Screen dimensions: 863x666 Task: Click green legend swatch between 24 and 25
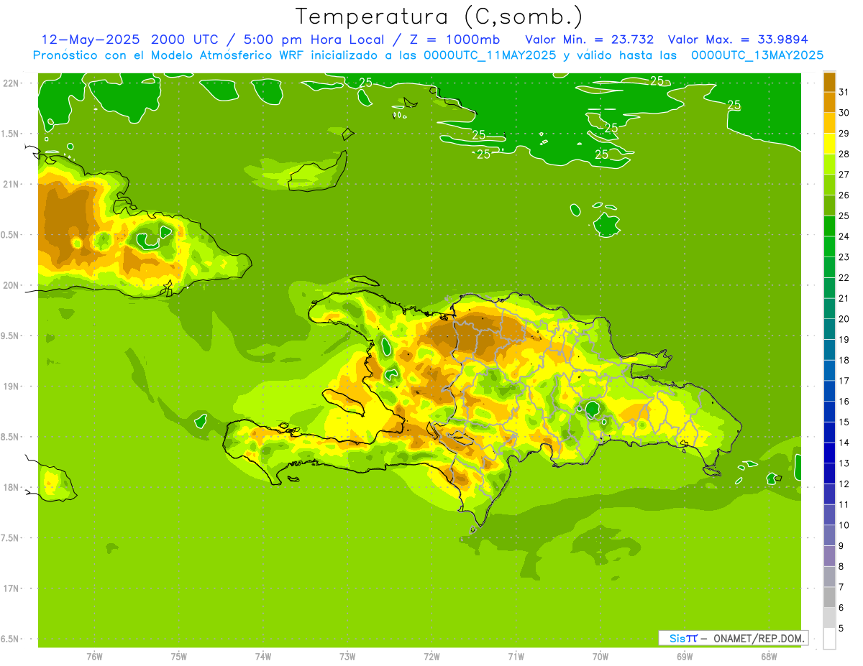click(829, 226)
